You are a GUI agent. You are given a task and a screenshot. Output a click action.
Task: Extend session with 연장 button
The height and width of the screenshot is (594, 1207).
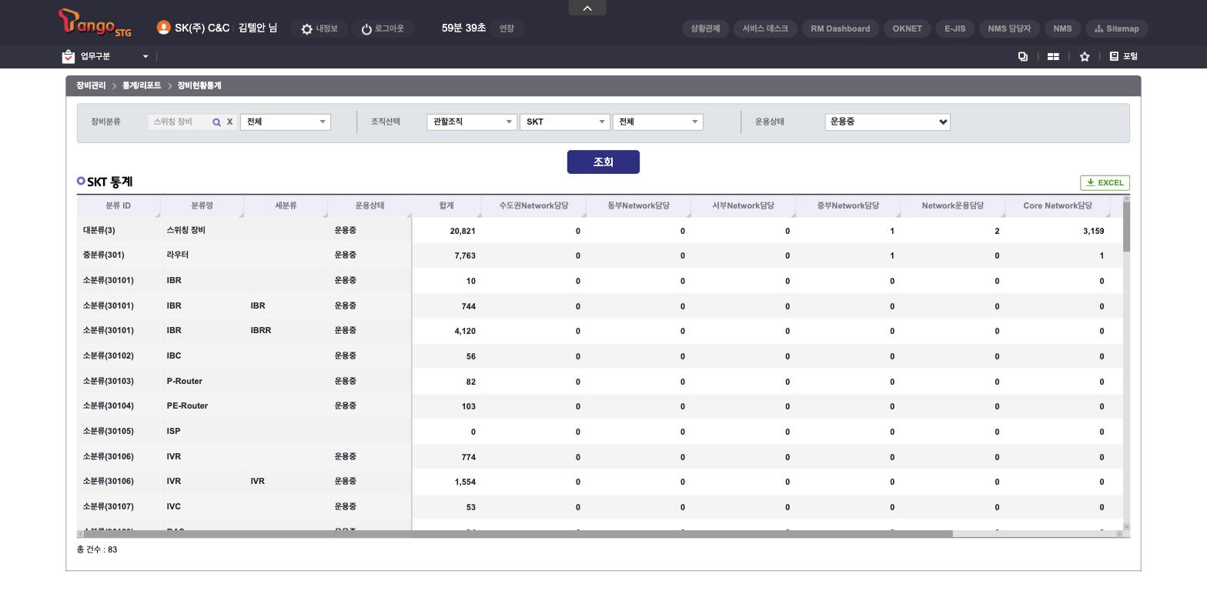coord(507,28)
